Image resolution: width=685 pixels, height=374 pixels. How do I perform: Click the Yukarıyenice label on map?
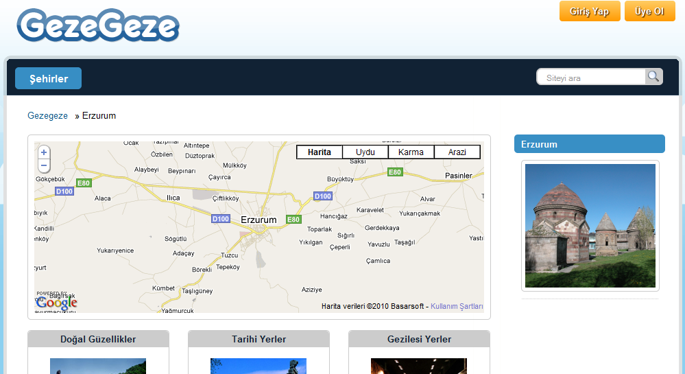(115, 250)
